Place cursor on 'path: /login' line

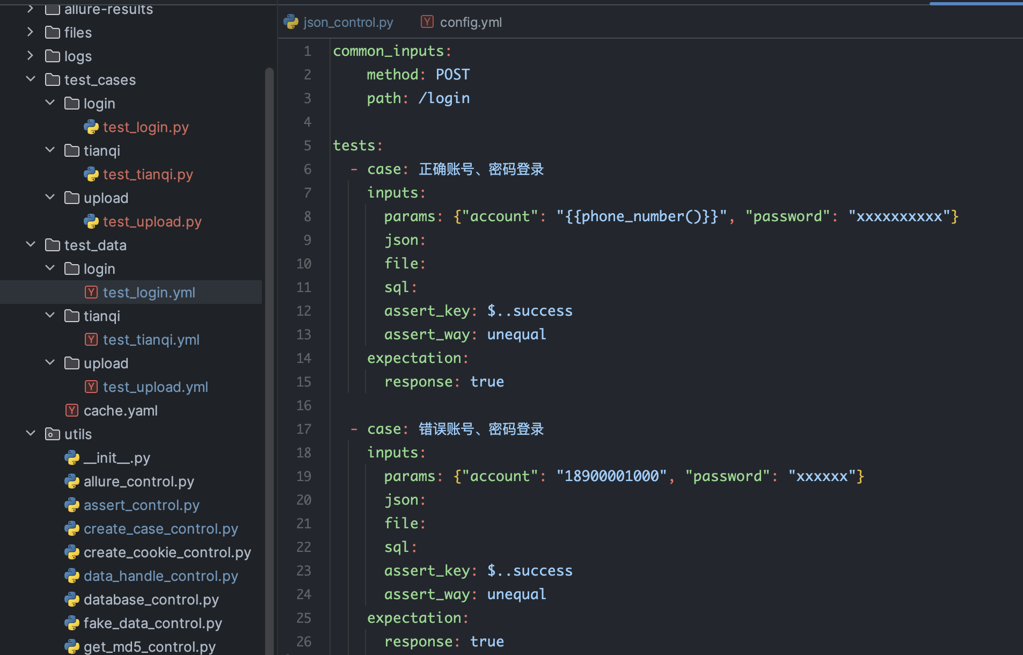click(418, 98)
